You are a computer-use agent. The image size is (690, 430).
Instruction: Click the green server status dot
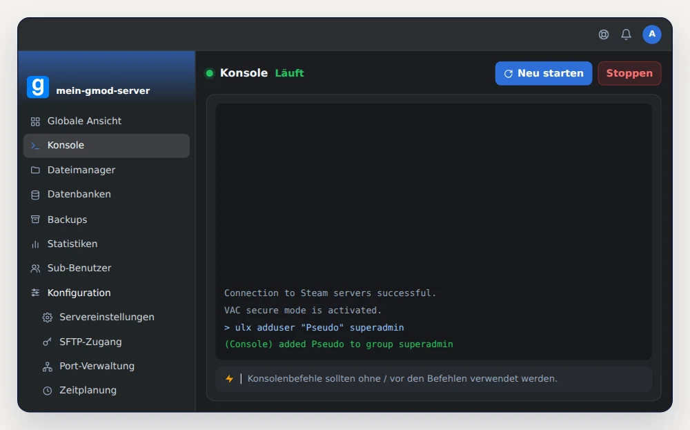pyautogui.click(x=210, y=73)
